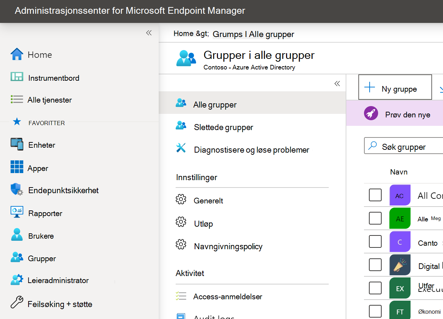This screenshot has height=319, width=443.
Task: Click the Home breadcrumb link
Action: click(183, 33)
